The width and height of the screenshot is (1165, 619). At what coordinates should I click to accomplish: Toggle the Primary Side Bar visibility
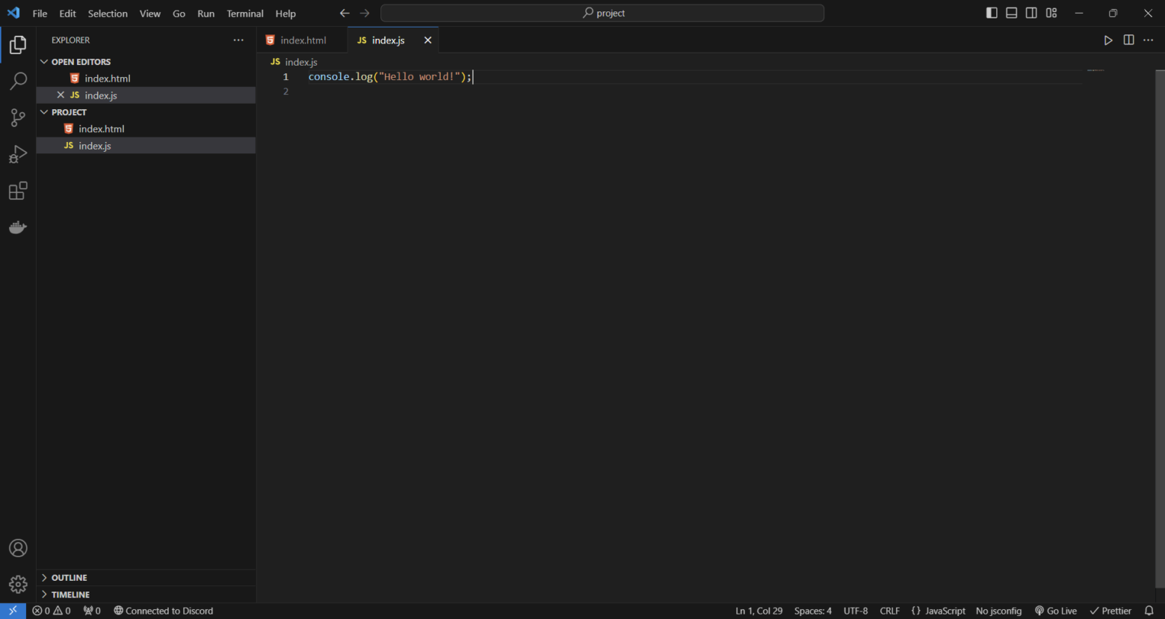click(x=992, y=13)
